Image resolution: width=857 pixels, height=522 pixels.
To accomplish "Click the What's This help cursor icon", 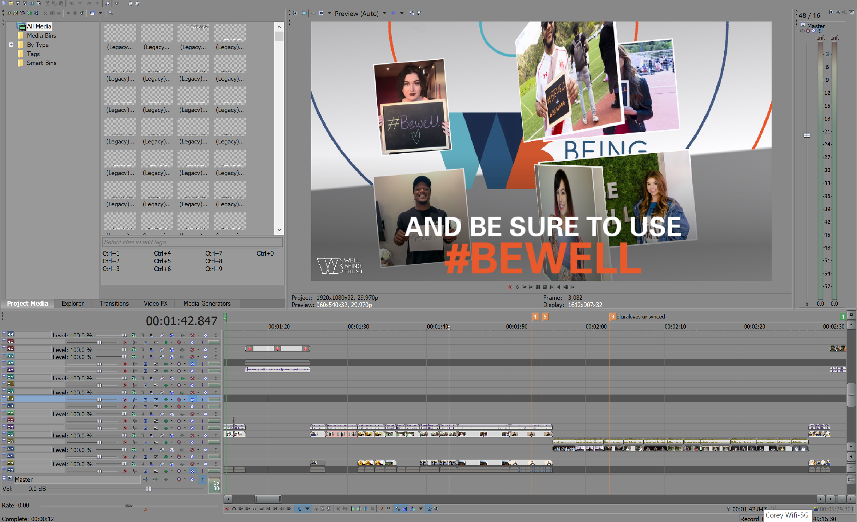I will click(117, 3).
